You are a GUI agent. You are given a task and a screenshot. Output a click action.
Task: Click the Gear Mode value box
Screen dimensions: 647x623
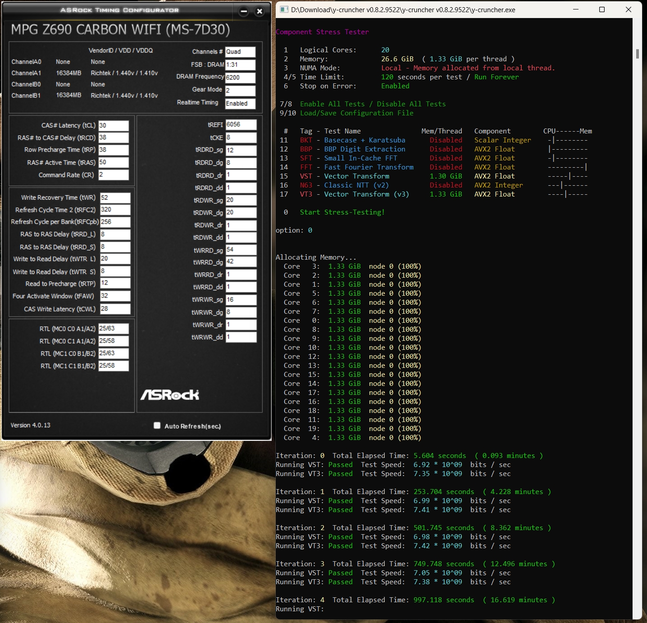click(240, 91)
